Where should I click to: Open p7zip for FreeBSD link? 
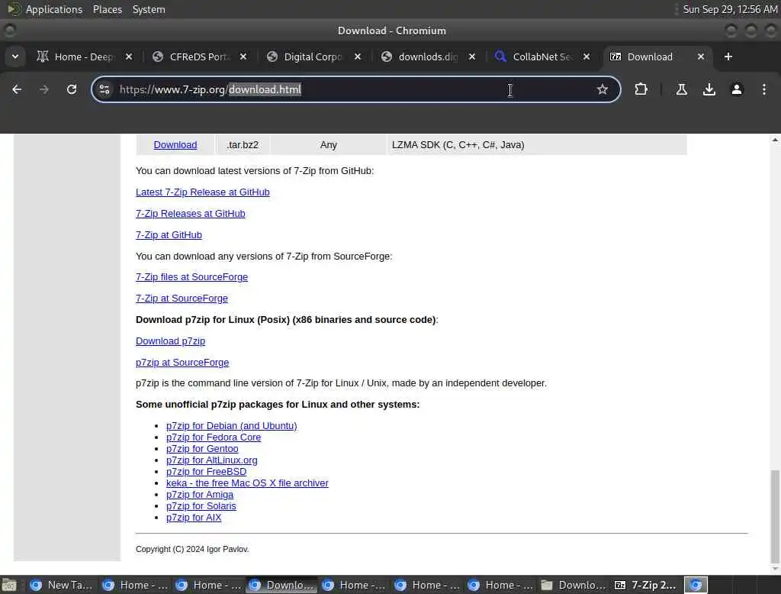point(206,472)
